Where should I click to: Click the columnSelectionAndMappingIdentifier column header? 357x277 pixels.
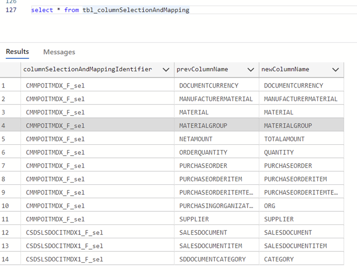point(88,69)
